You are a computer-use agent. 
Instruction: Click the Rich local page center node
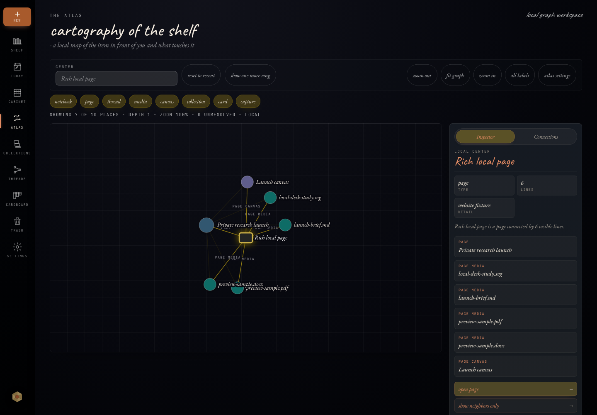[246, 238]
